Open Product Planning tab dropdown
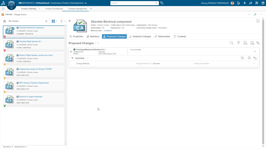 (39, 9)
